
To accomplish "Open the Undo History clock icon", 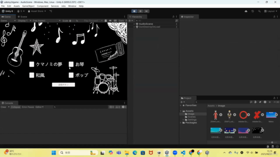I will point(252,11).
